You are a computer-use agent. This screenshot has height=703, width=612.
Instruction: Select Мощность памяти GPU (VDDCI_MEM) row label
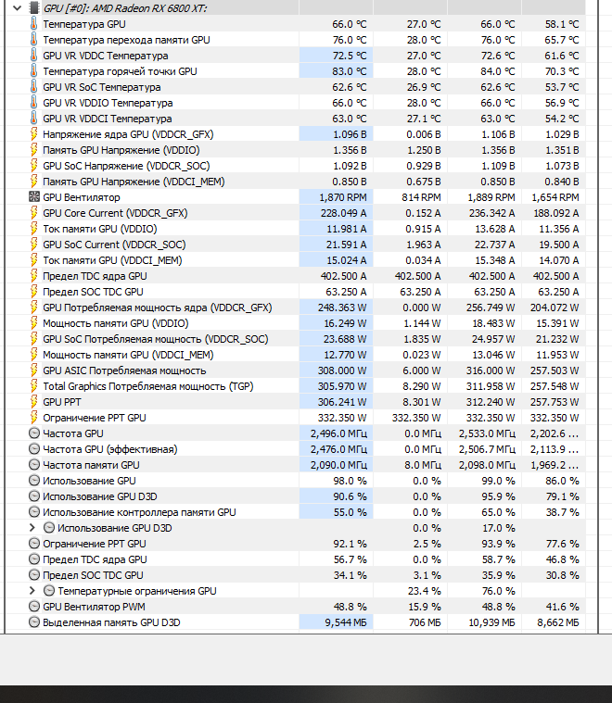click(x=128, y=355)
